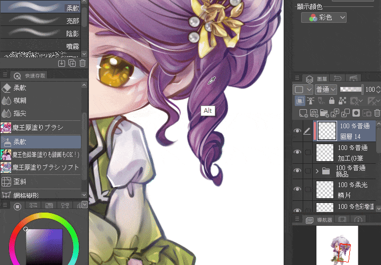Merge with layer below icon
The width and height of the screenshot is (381, 265).
[346, 113]
